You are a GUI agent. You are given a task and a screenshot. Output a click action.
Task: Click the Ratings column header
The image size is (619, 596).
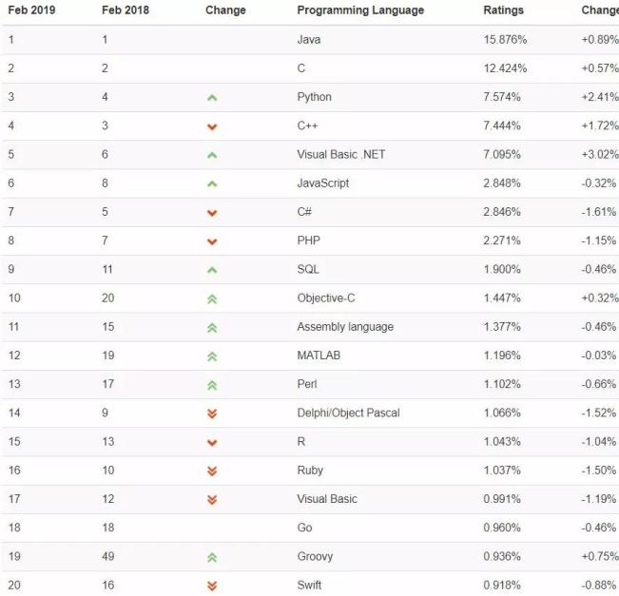[x=503, y=10]
